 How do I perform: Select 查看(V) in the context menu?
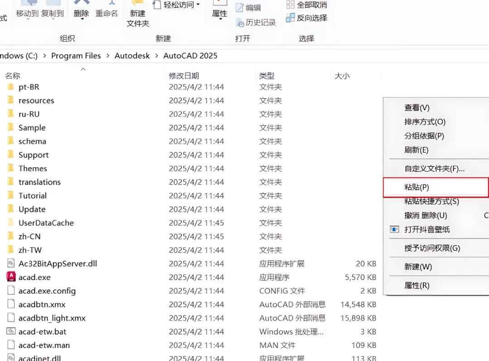point(417,107)
